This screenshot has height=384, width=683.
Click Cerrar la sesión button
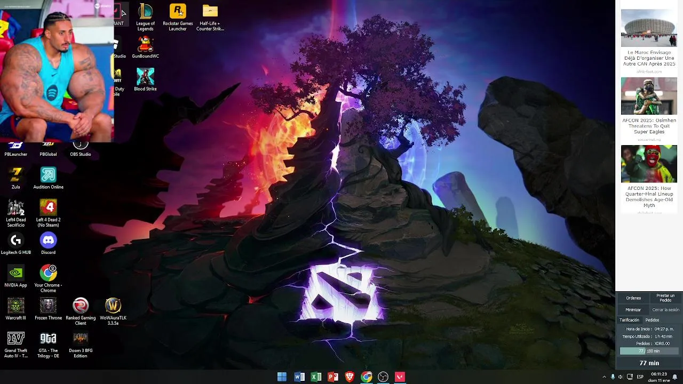pyautogui.click(x=665, y=310)
